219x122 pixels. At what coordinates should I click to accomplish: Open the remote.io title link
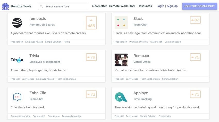(x=38, y=19)
